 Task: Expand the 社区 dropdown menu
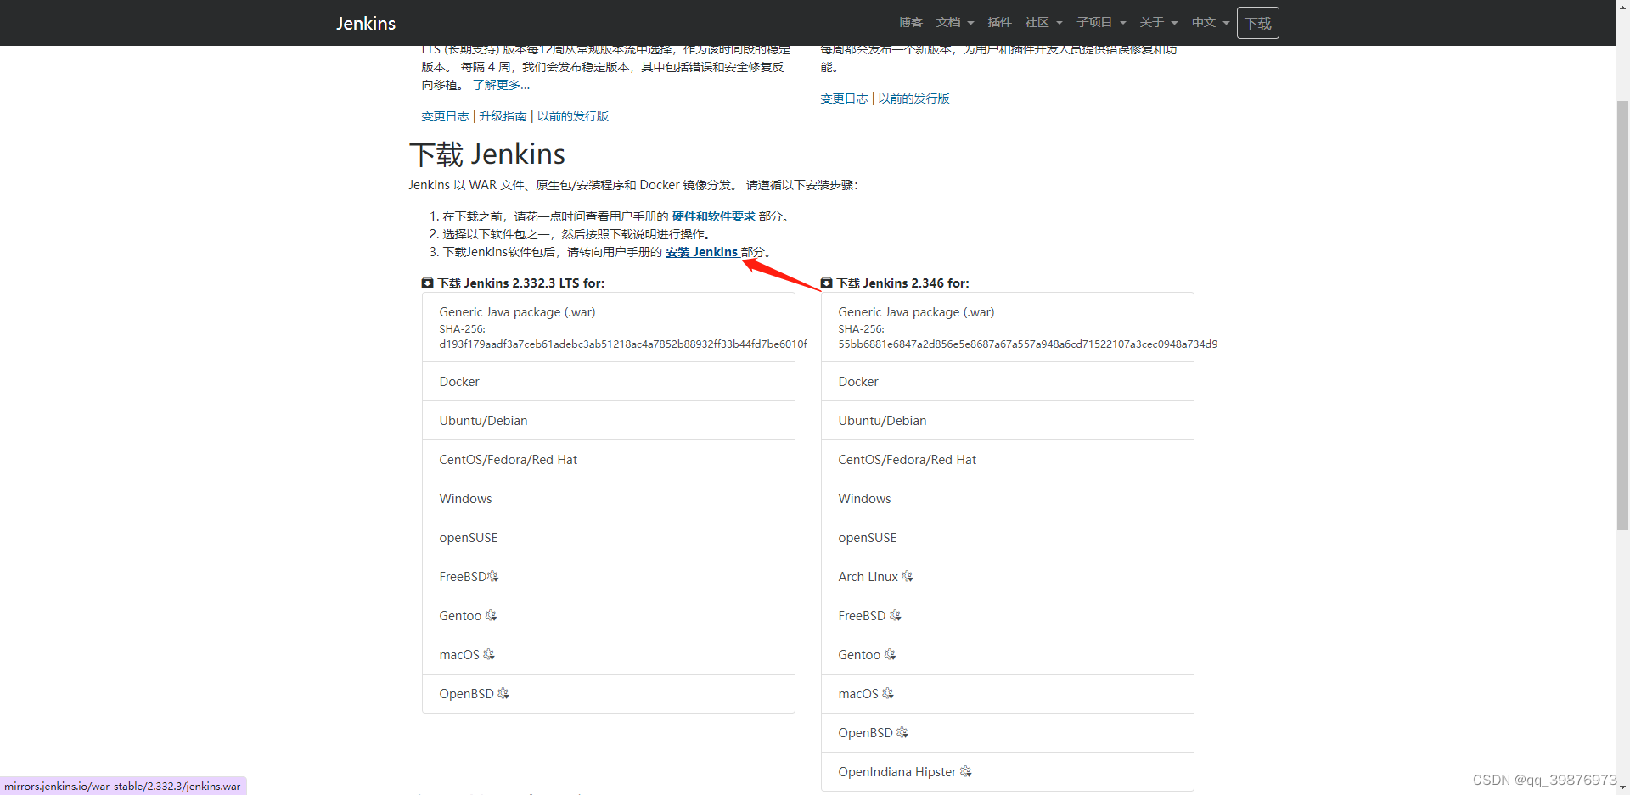point(1043,22)
